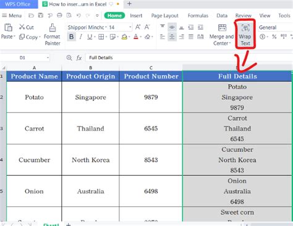Save the workbook with the save icon

pos(41,15)
